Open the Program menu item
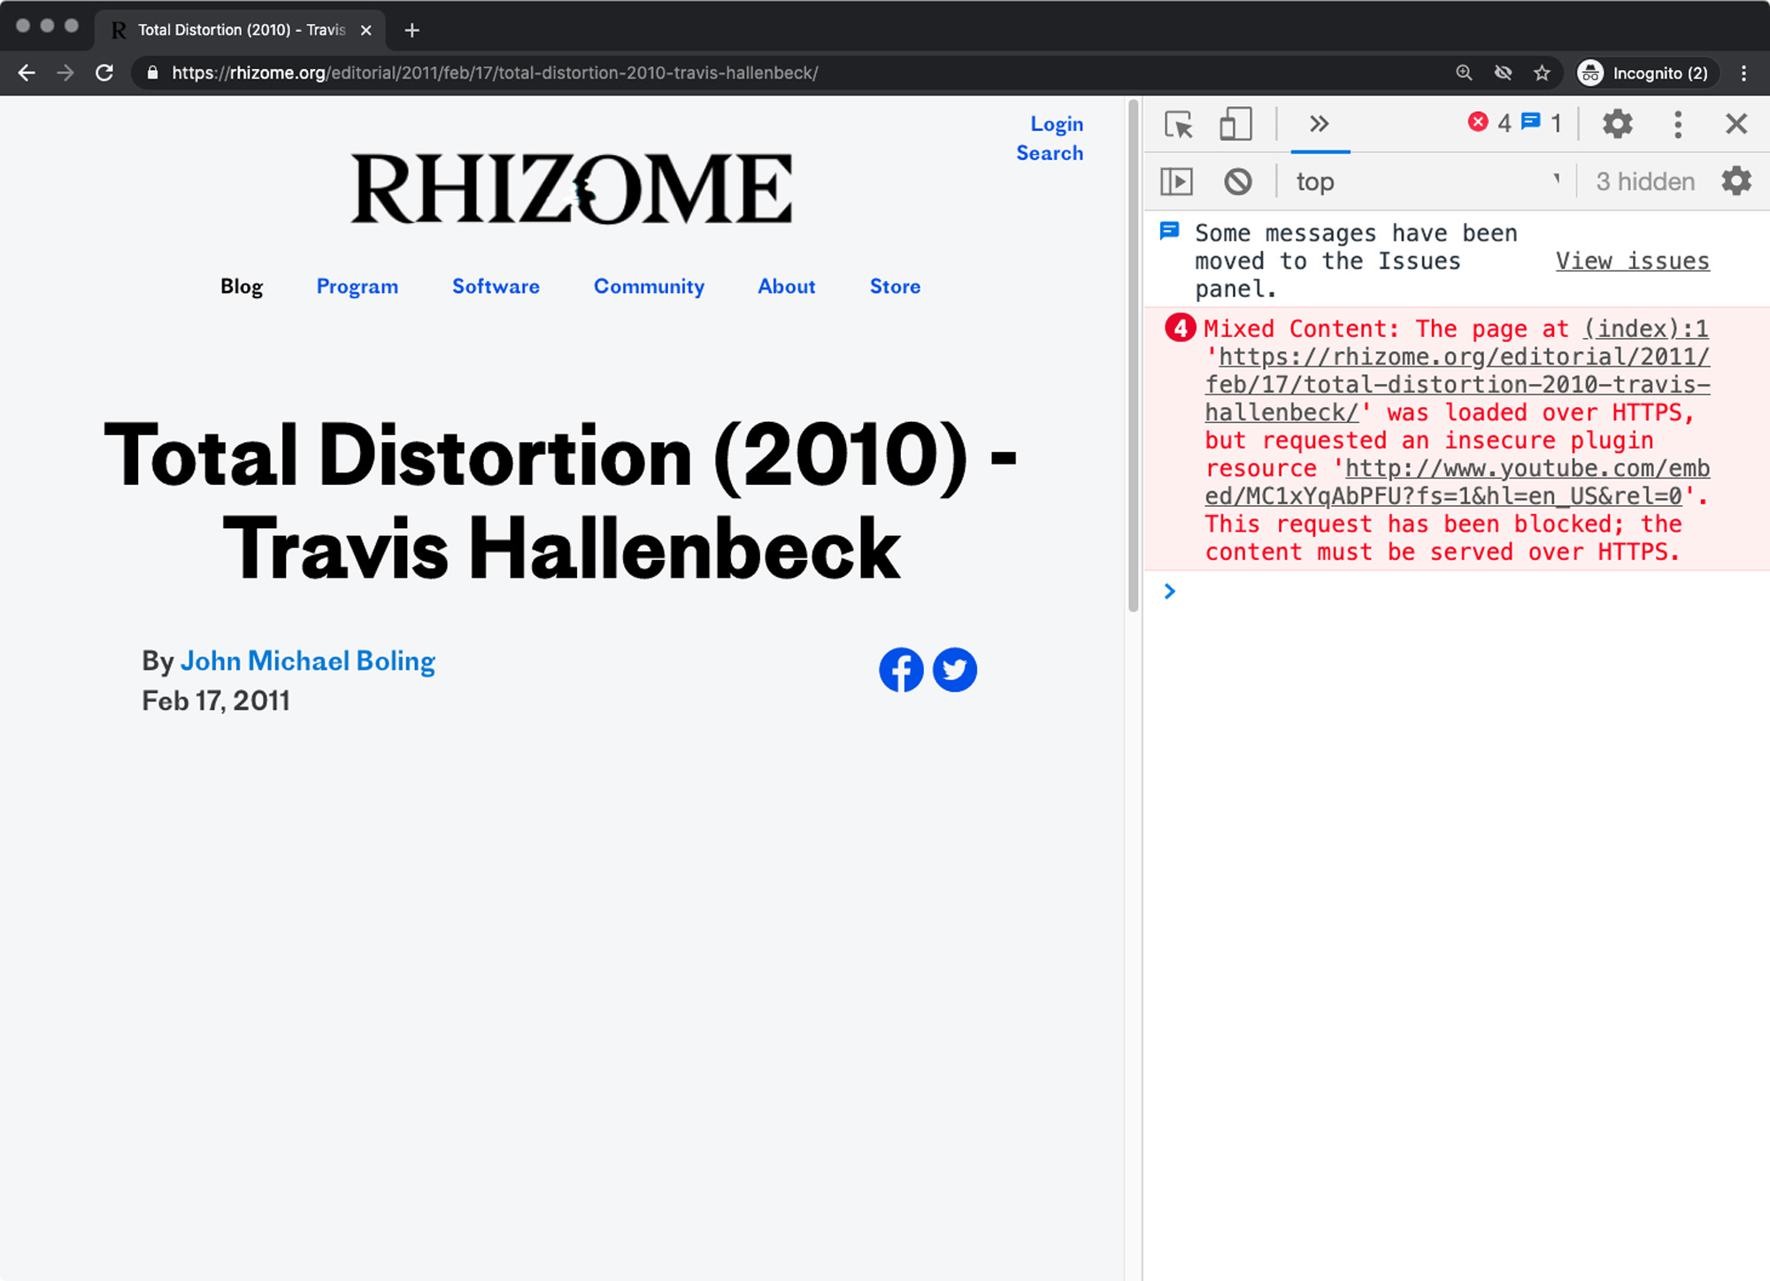The width and height of the screenshot is (1770, 1281). point(358,287)
